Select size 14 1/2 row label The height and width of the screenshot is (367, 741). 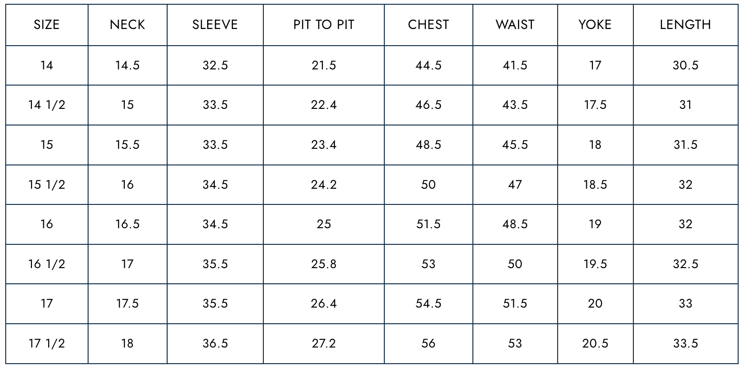tap(47, 105)
